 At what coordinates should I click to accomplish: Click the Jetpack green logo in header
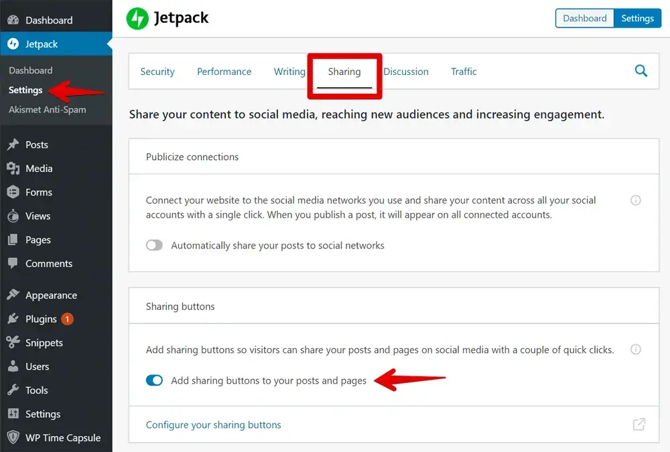pos(137,18)
